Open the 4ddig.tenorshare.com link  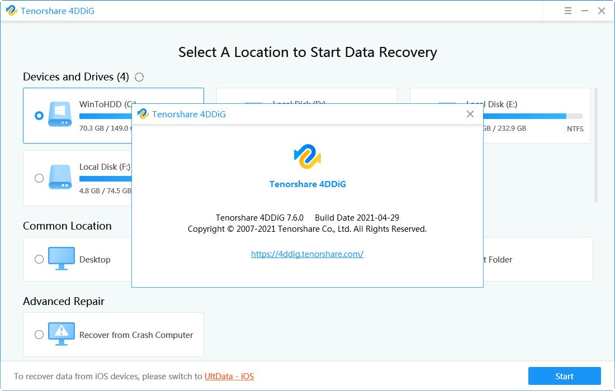tap(307, 254)
